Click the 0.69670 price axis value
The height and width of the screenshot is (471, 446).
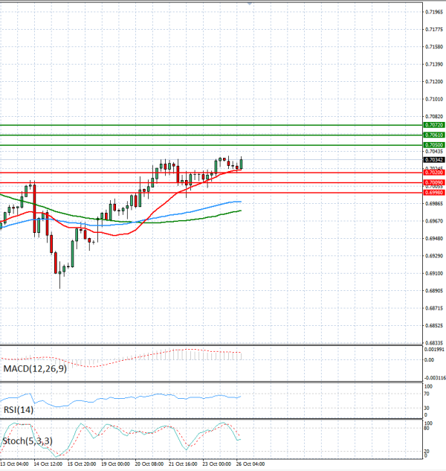434,221
